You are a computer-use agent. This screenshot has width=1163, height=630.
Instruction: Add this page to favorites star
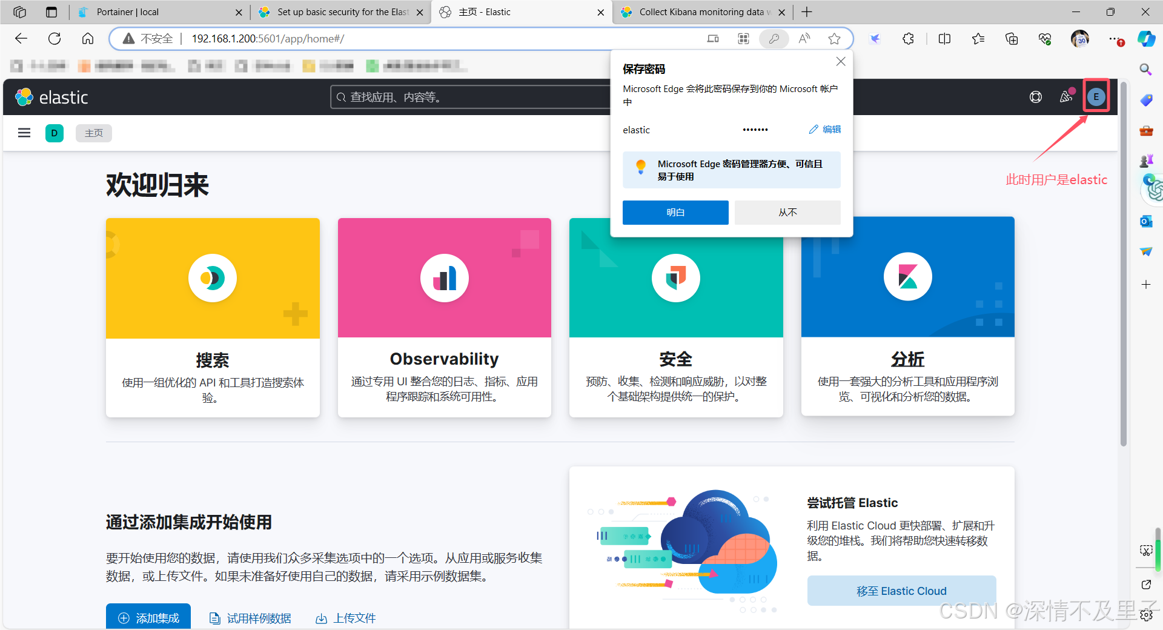(835, 39)
